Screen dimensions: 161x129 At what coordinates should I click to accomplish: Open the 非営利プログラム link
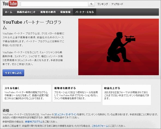click(x=34, y=122)
